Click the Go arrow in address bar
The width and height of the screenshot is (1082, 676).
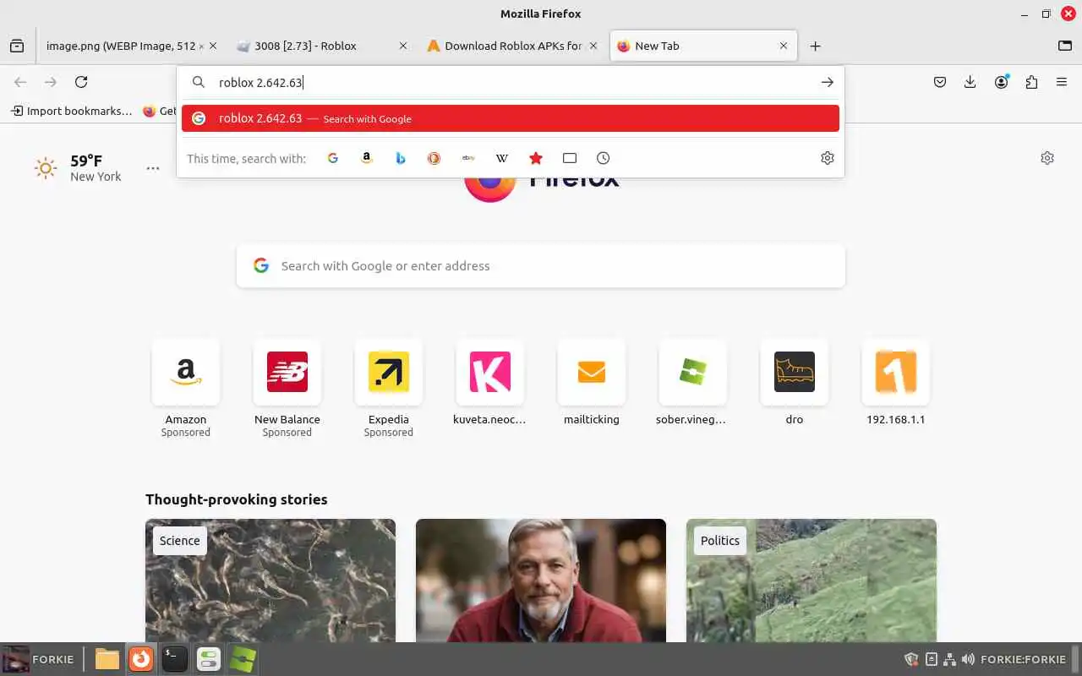point(827,82)
